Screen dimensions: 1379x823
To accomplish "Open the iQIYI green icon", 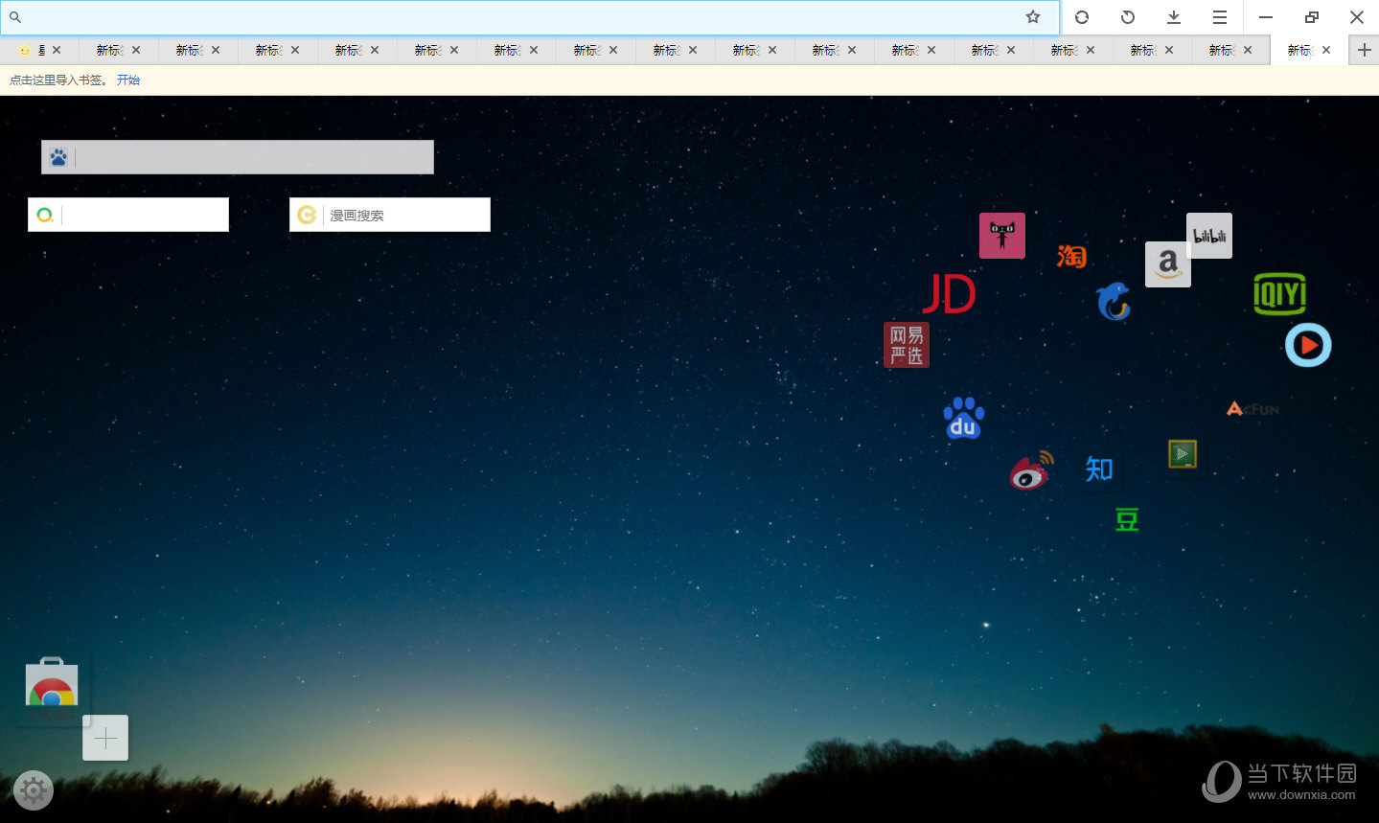I will pos(1279,293).
